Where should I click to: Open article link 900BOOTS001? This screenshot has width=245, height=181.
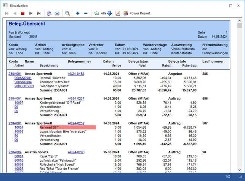click(x=24, y=86)
